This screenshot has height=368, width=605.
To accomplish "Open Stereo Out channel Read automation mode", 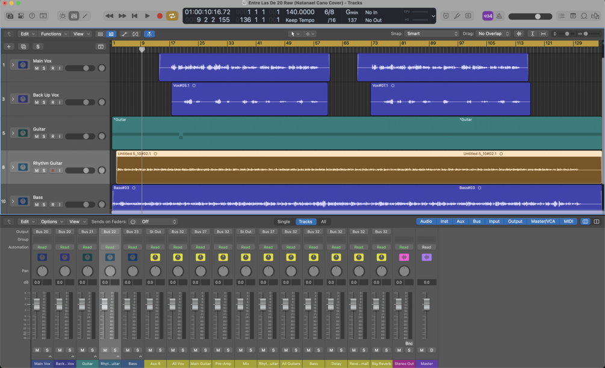I will click(404, 247).
